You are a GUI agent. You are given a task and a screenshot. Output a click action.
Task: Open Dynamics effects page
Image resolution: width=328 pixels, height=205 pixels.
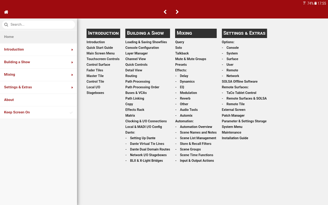tap(187, 81)
